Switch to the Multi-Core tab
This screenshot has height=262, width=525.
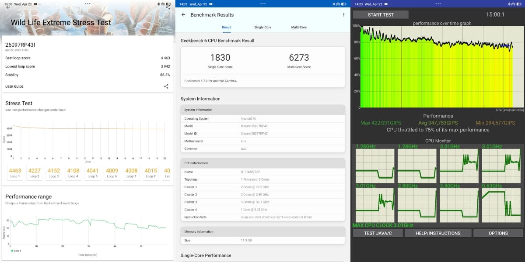pos(299,27)
